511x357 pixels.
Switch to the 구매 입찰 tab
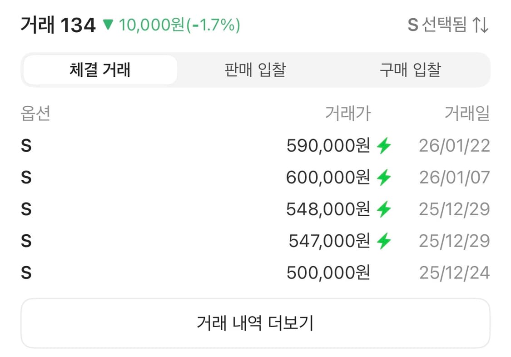pos(408,69)
